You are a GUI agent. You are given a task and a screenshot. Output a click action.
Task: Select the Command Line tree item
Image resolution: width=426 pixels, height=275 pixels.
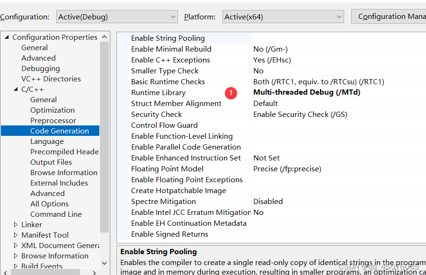(x=56, y=214)
